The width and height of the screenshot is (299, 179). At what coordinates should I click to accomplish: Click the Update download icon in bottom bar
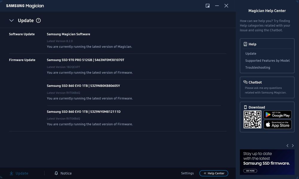click(x=11, y=173)
